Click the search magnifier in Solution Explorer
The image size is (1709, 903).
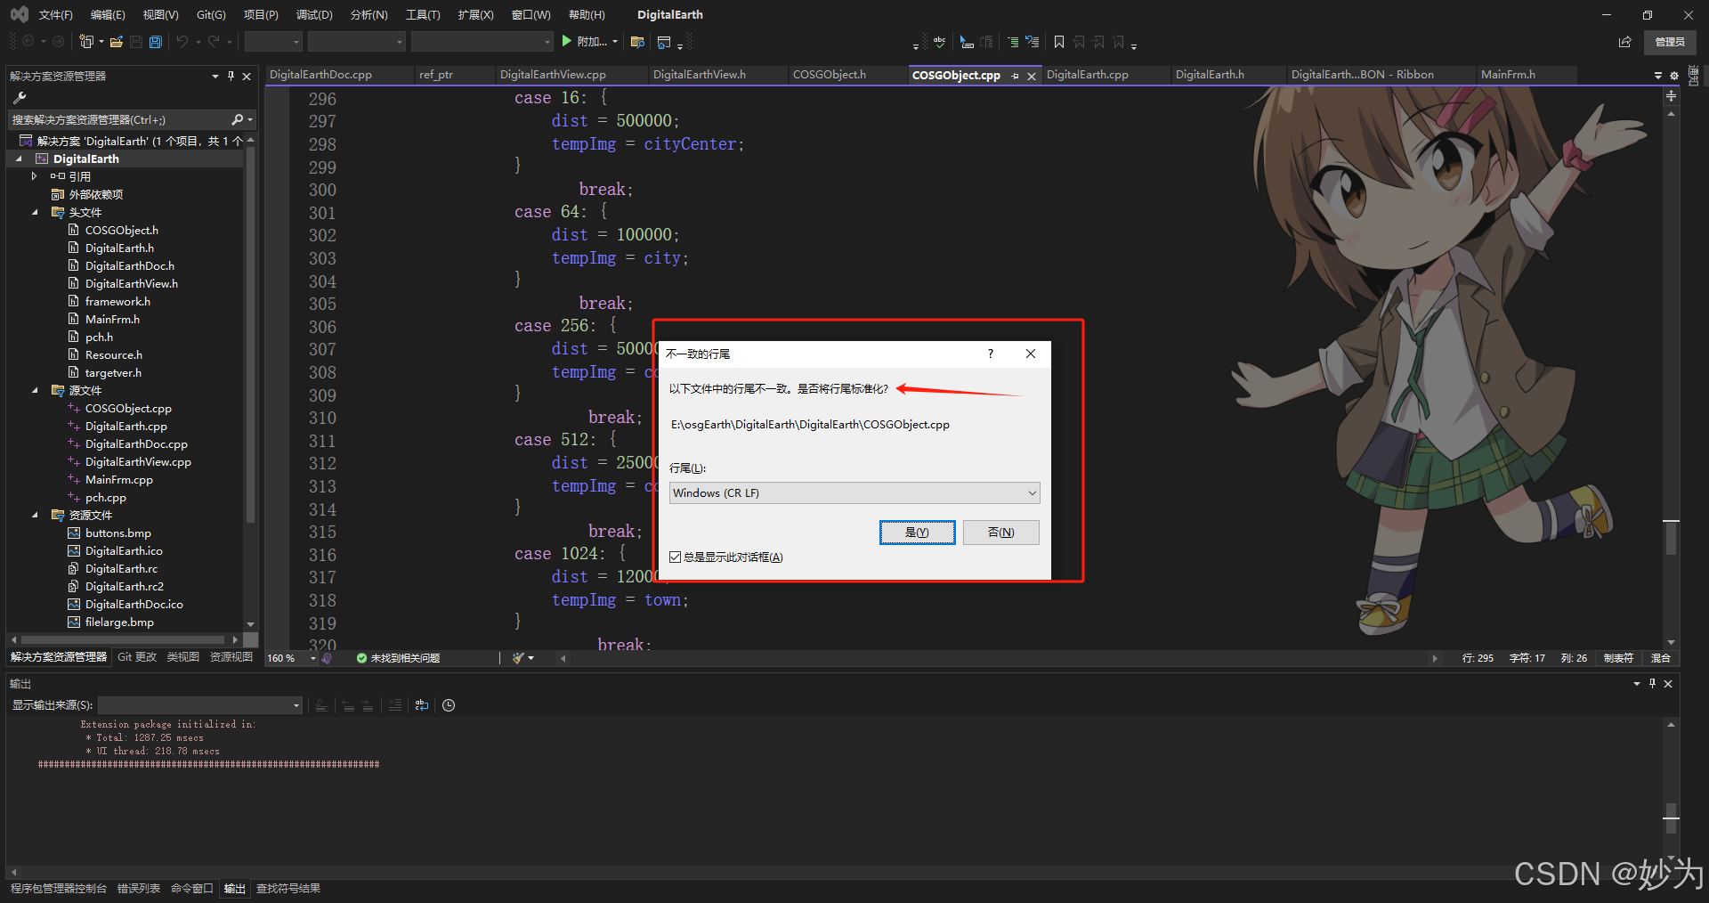coord(237,119)
